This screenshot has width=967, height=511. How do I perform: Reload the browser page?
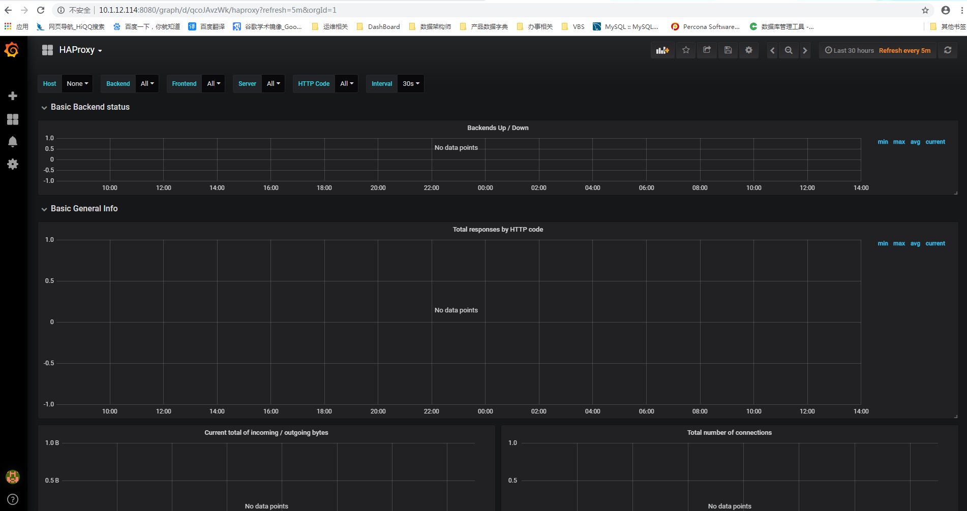(41, 10)
